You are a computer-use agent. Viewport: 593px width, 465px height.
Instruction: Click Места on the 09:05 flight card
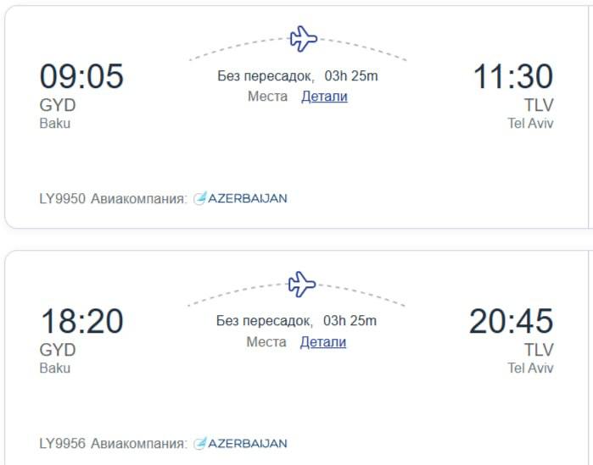267,97
